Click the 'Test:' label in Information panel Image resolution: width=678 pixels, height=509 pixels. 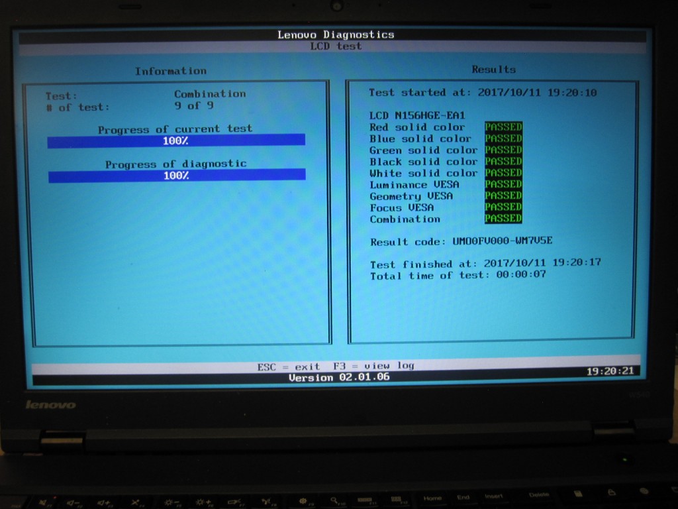pos(62,96)
